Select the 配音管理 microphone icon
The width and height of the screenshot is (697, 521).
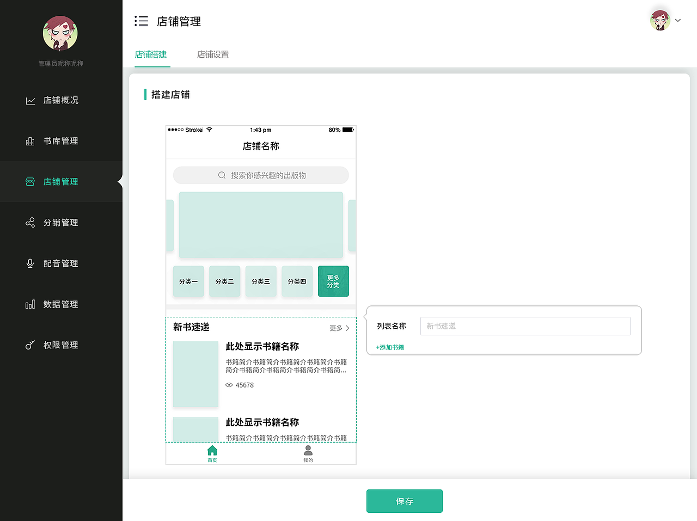coord(30,263)
